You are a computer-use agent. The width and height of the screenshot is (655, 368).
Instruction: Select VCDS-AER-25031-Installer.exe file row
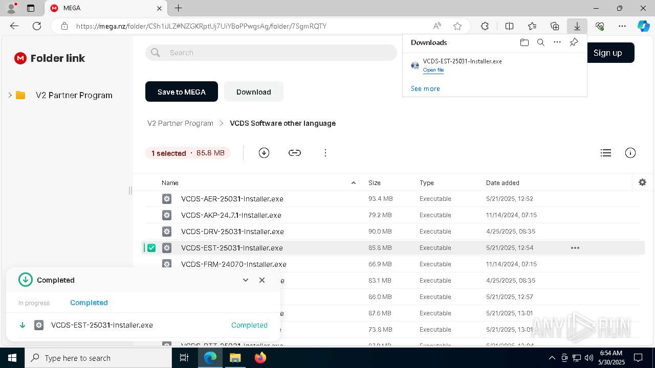[x=393, y=199]
